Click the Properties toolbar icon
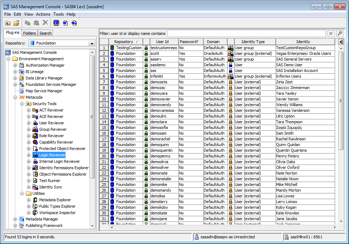Screen dimensions: 349x244 click(x=56, y=23)
